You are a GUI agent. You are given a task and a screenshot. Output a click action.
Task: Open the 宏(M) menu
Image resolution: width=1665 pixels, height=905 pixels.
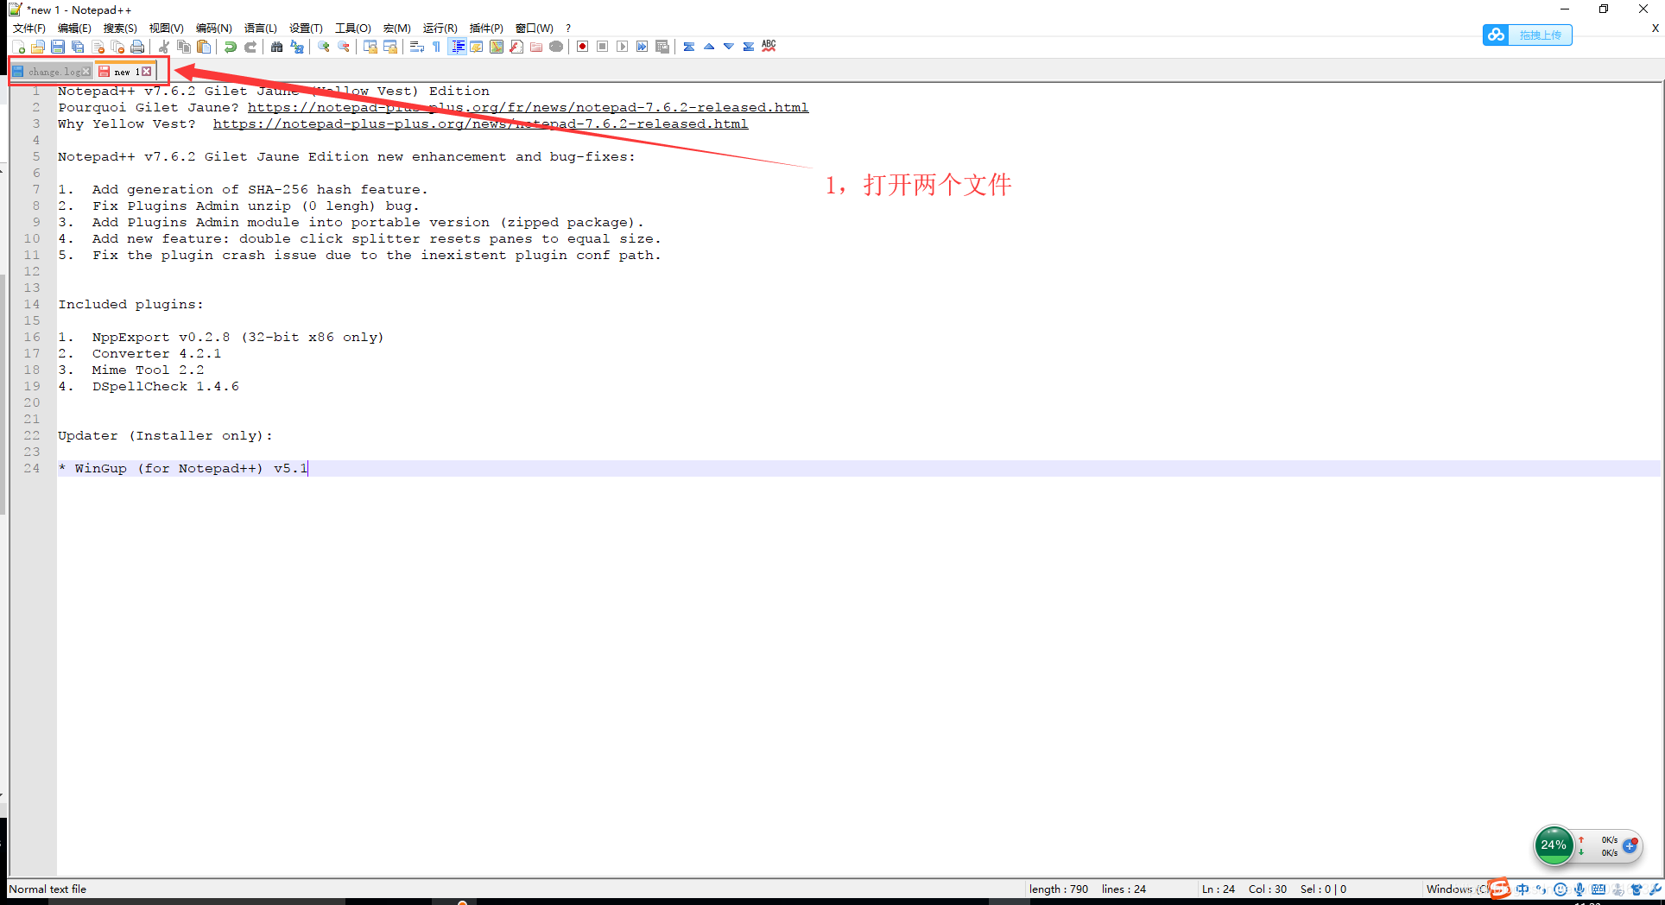point(397,28)
